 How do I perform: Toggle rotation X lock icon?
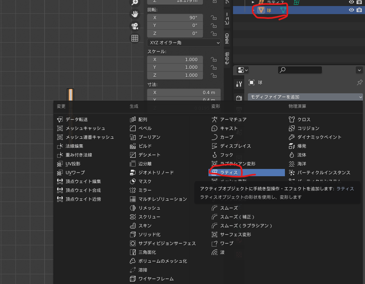[x=214, y=18]
